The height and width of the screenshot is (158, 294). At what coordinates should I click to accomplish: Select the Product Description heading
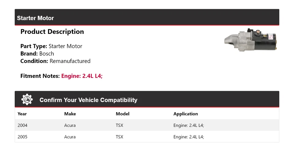(52, 32)
